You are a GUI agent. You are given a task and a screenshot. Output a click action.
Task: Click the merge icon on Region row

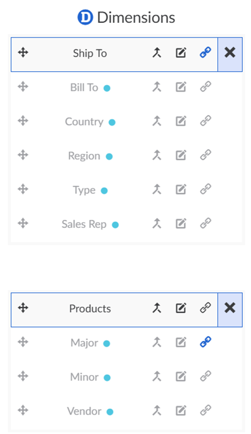157,155
